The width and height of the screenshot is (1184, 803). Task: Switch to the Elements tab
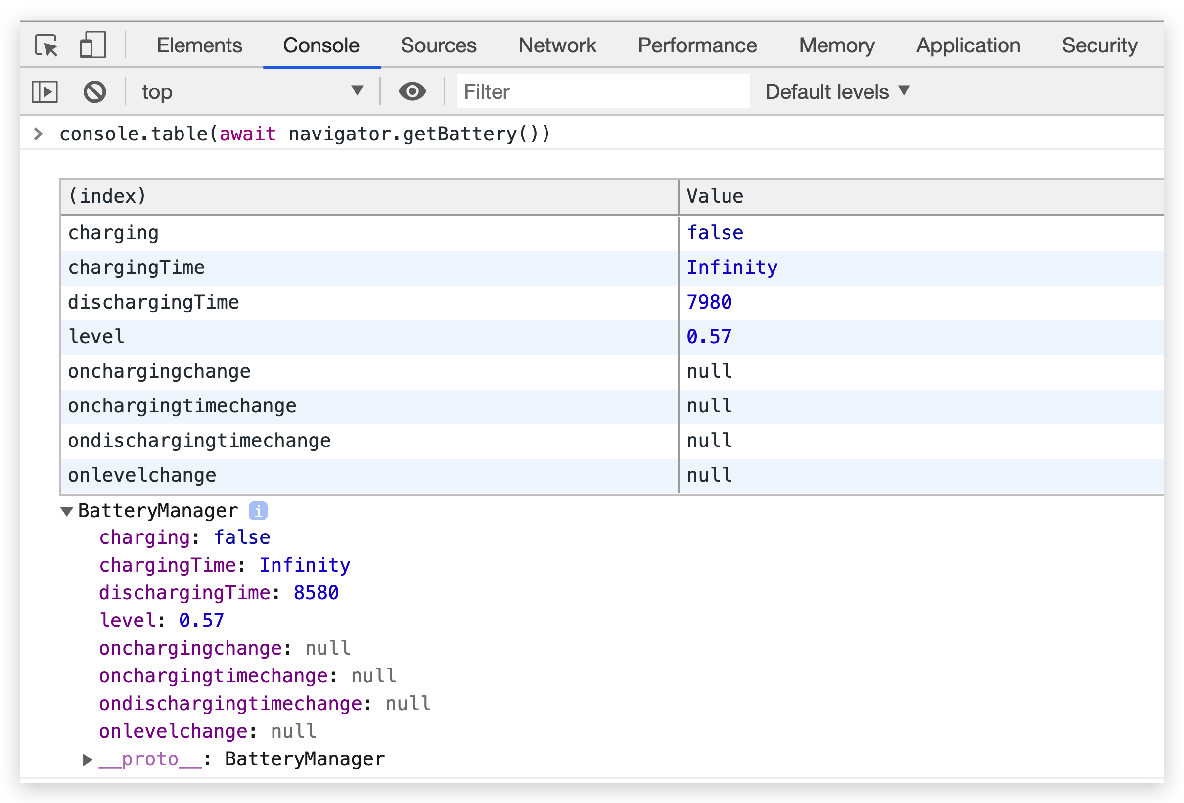(x=199, y=45)
